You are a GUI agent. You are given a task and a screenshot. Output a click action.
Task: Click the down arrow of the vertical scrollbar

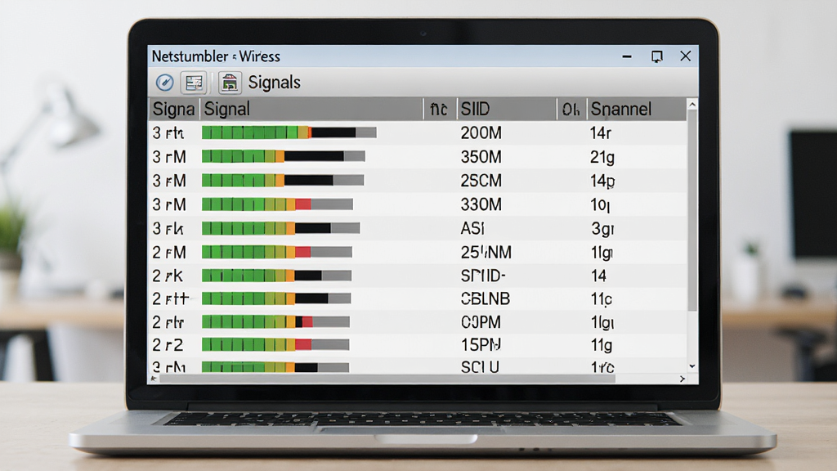[692, 366]
